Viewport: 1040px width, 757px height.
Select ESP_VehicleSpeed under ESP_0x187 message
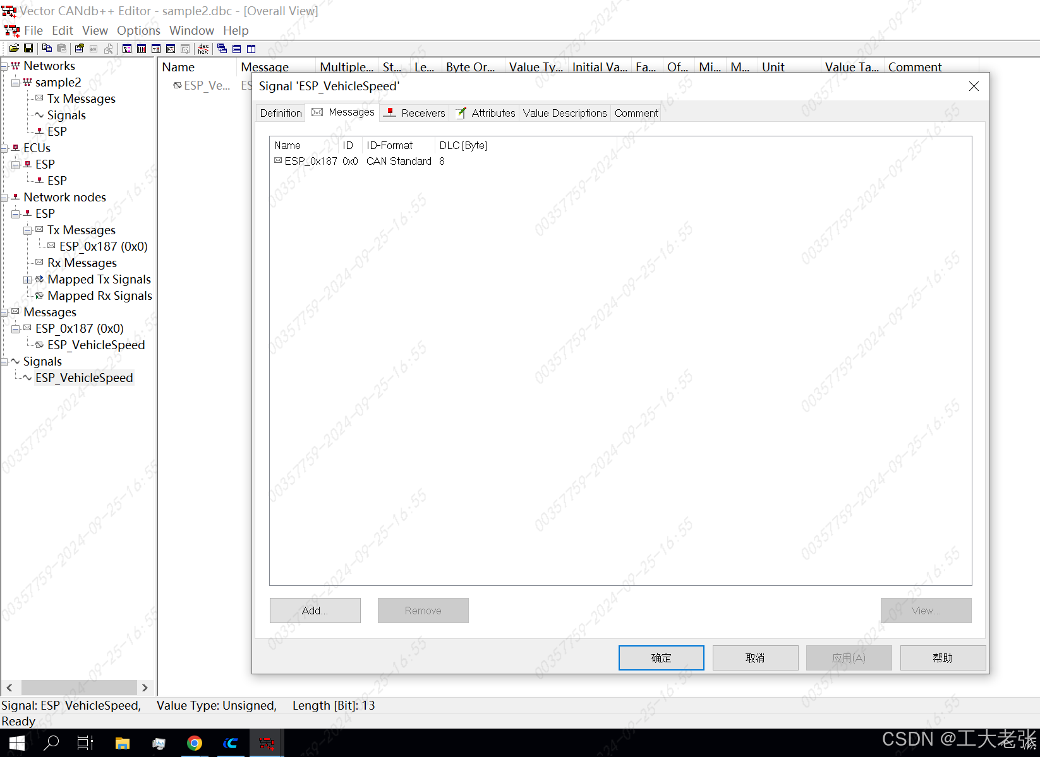[x=96, y=345]
